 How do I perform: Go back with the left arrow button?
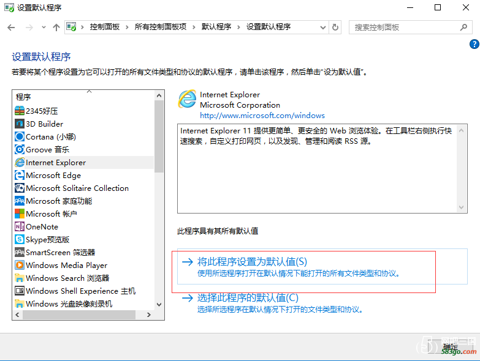pos(11,28)
